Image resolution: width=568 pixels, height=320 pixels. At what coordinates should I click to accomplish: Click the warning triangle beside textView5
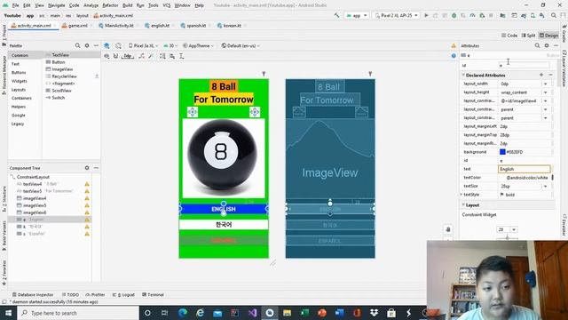tap(87, 191)
